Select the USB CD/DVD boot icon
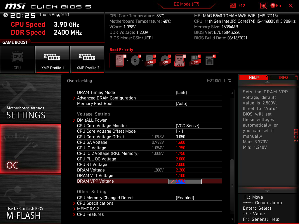This screenshot has width=299, height=224. coord(165,60)
